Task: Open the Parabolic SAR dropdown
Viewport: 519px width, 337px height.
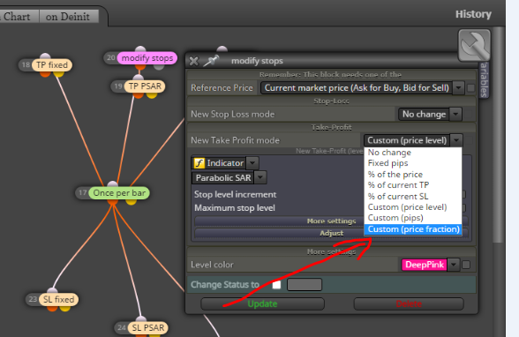Action: pyautogui.click(x=260, y=178)
